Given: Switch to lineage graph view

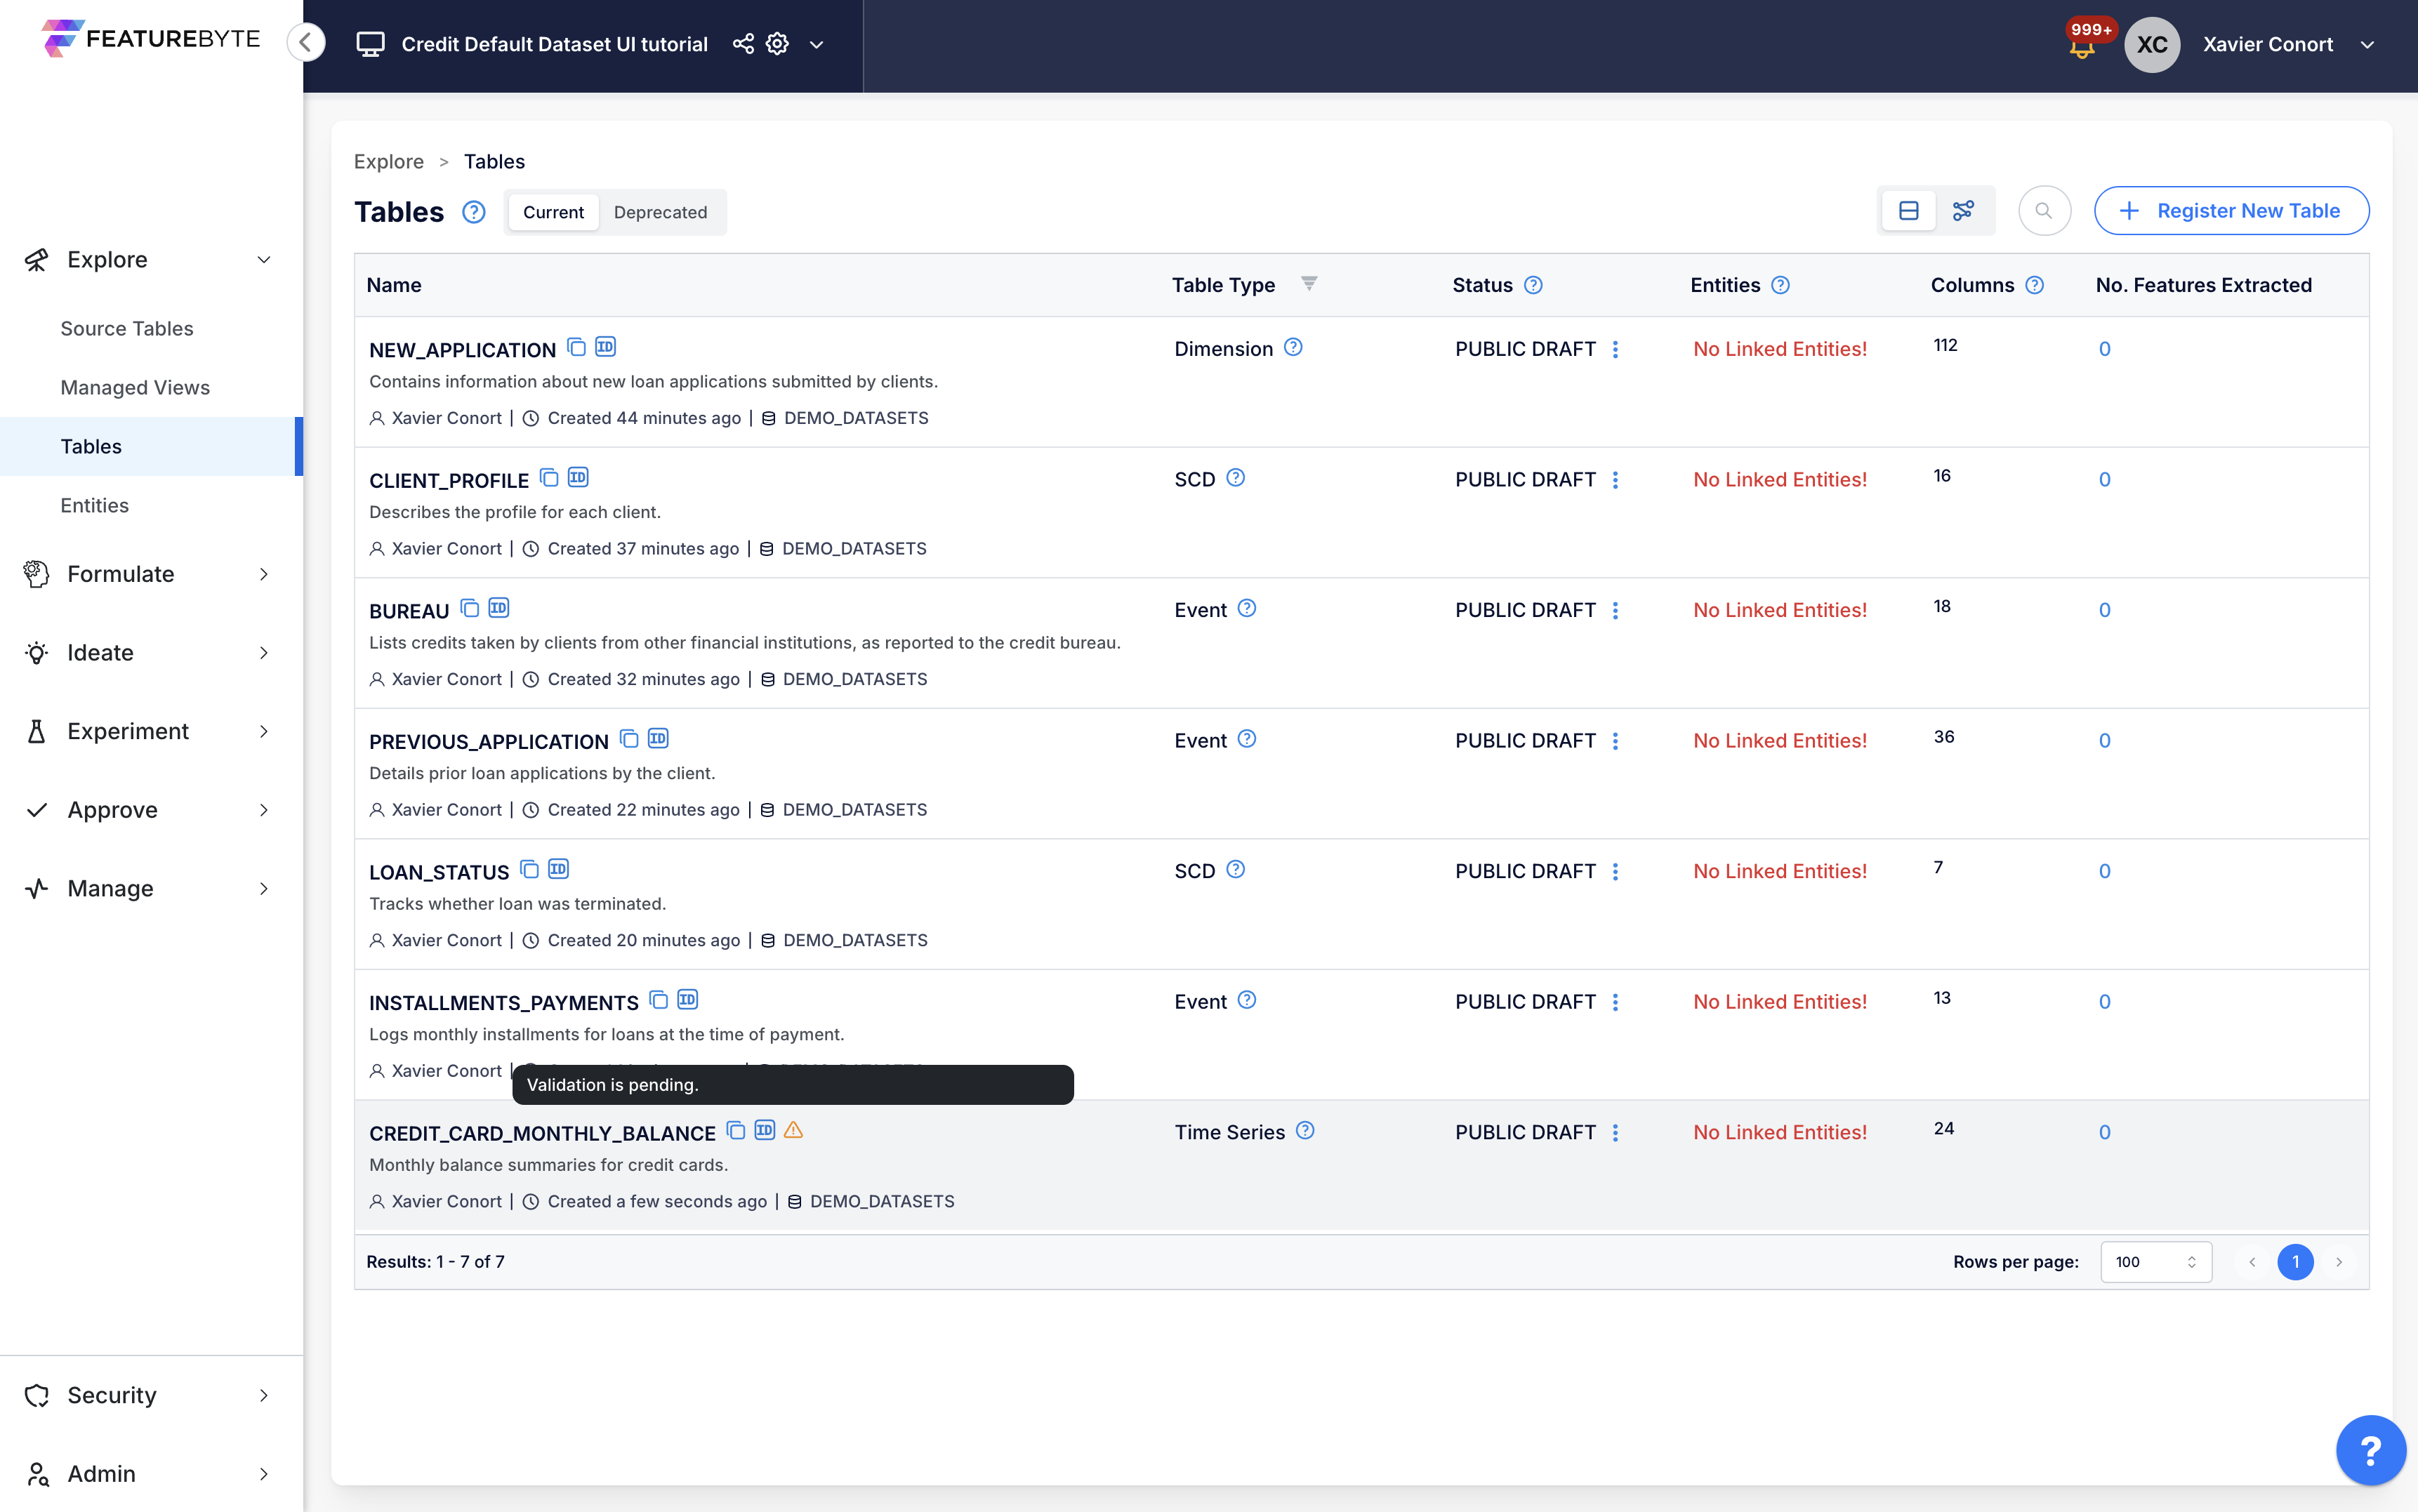Looking at the screenshot, I should point(1963,211).
